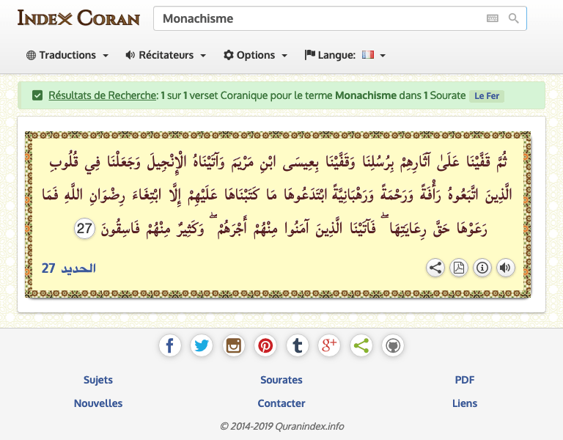Open the Récitateurs dropdown menu
The image size is (563, 440).
point(166,55)
